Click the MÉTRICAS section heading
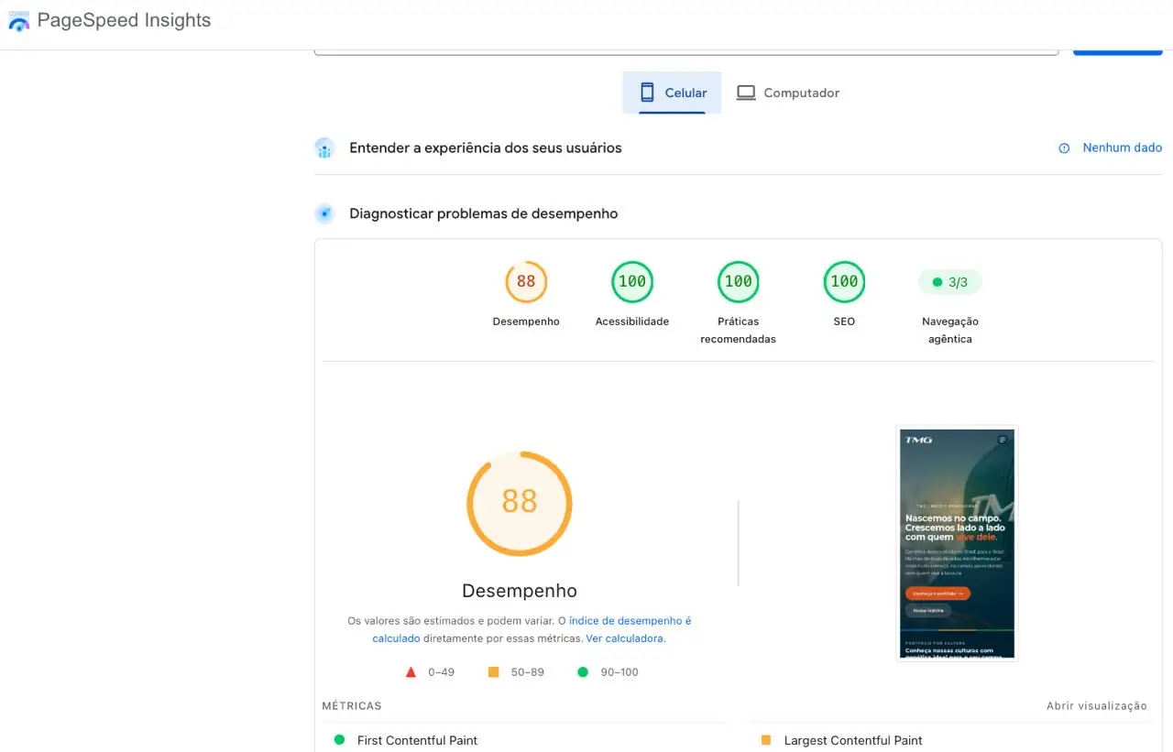The height and width of the screenshot is (752, 1173). [352, 706]
